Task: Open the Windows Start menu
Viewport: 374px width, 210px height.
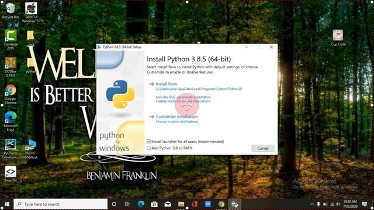Action: tap(6, 204)
